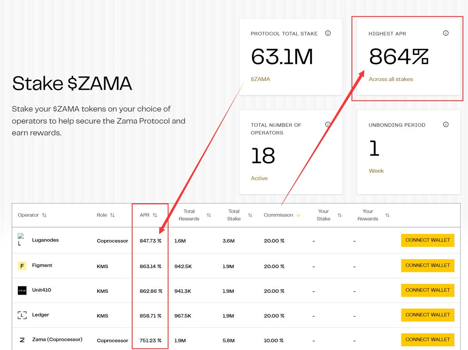This screenshot has height=350, width=468.
Task: Click the Luganodes operator logo
Action: (21, 240)
